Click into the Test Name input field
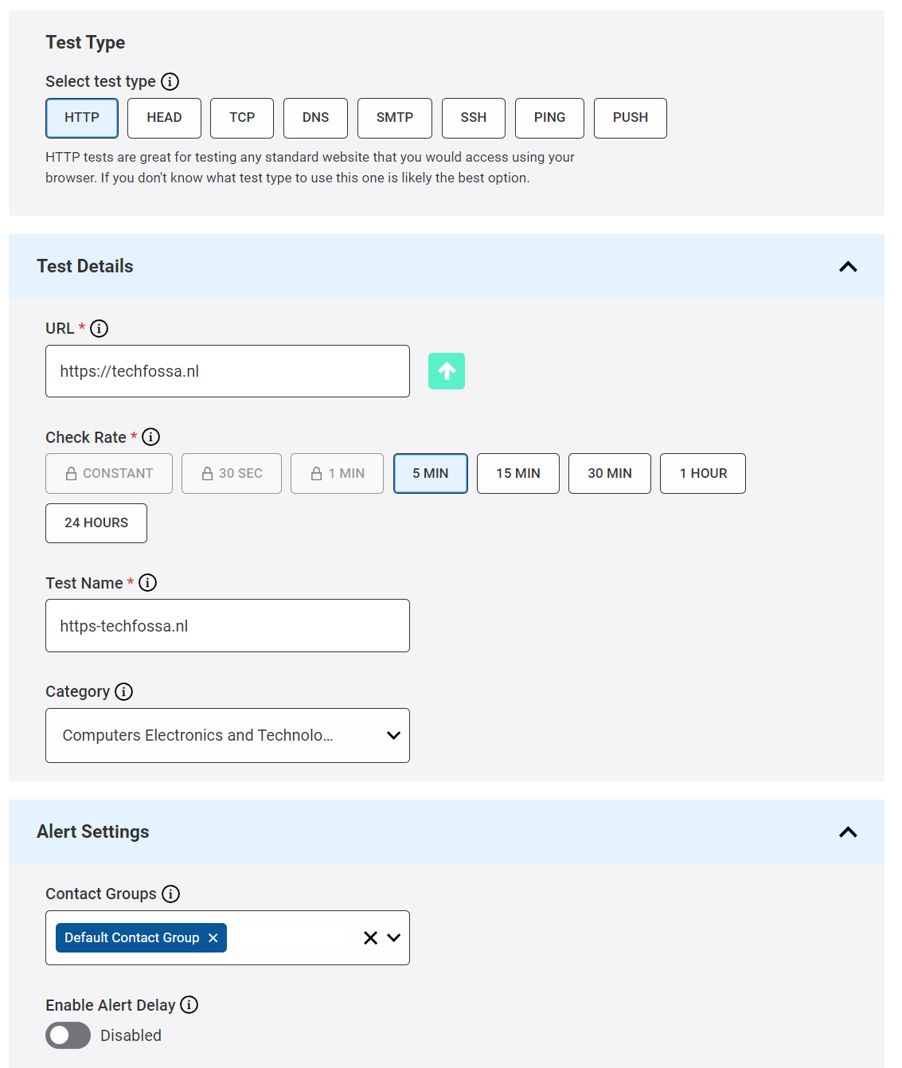This screenshot has width=902, height=1068. point(228,626)
